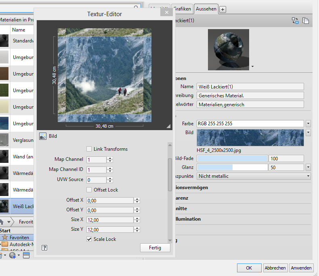The image size is (319, 276).
Task: Open material preview options dropdown arrow
Action: (252, 67)
